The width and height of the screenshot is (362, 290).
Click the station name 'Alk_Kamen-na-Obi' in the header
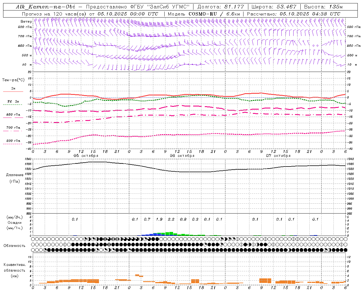click(x=46, y=7)
